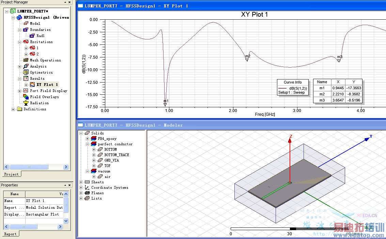This screenshot has height=239, width=386.
Task: Collapse the Boundaries tree node
Action: [x=20, y=30]
